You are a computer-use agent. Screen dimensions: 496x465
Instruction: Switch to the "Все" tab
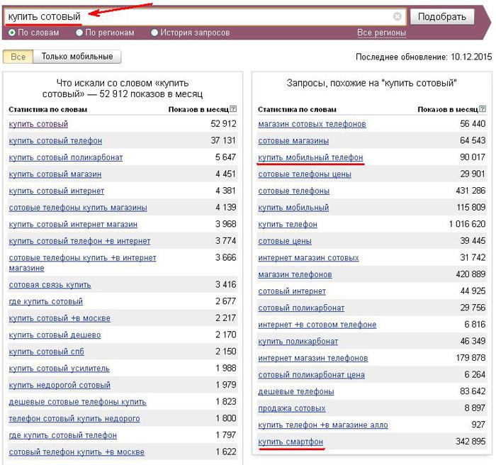click(x=18, y=57)
